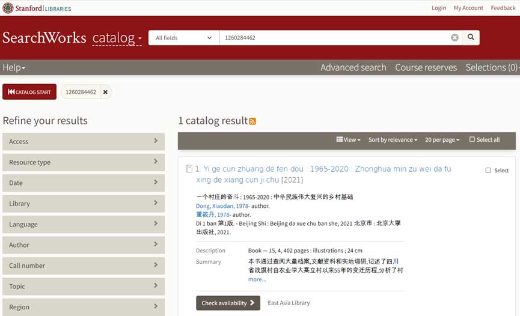Expand the Author facet
The image size is (520, 316).
point(84,245)
